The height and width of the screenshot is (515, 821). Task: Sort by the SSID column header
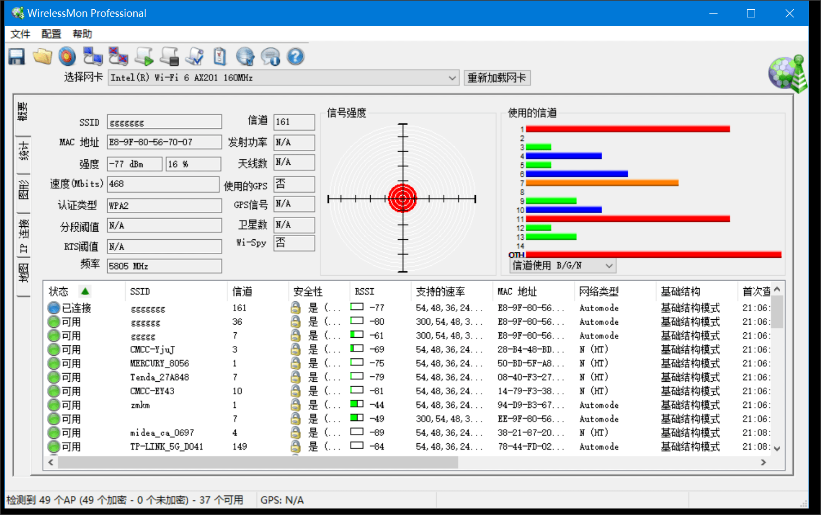(176, 291)
